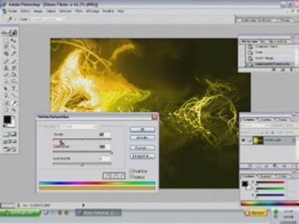Open the Edition menu
The height and width of the screenshot is (224, 299).
25,11
